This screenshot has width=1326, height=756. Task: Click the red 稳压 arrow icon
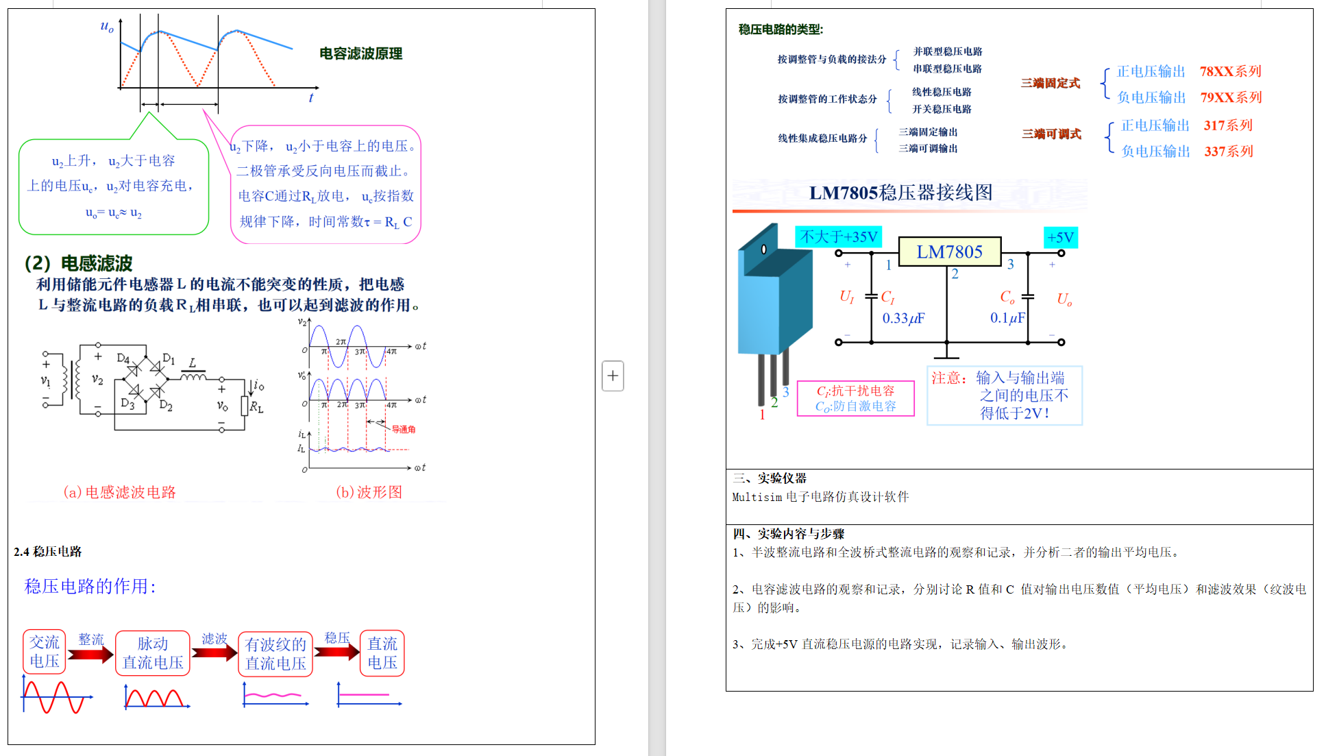(336, 651)
